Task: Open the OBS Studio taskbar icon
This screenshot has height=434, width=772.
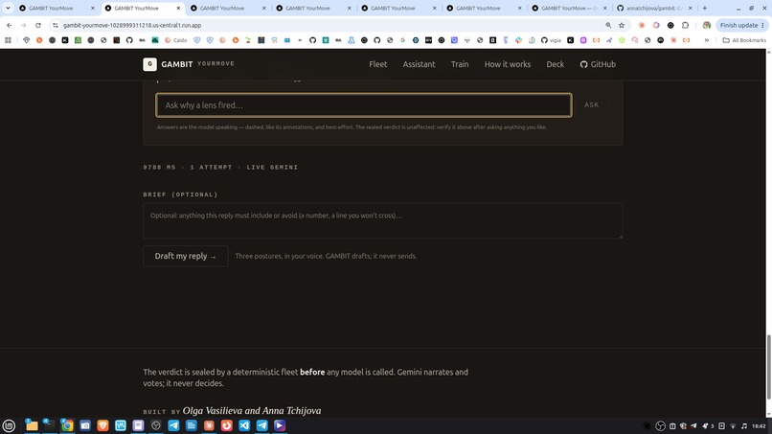Action: [x=155, y=425]
